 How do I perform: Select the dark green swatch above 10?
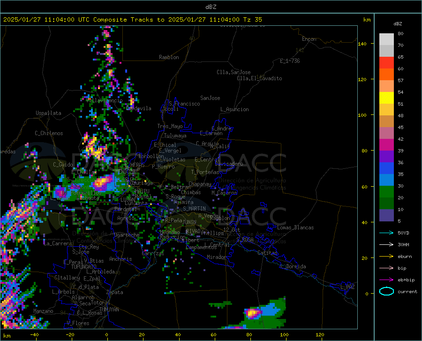(386, 204)
